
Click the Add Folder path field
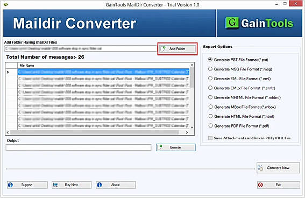[80, 48]
